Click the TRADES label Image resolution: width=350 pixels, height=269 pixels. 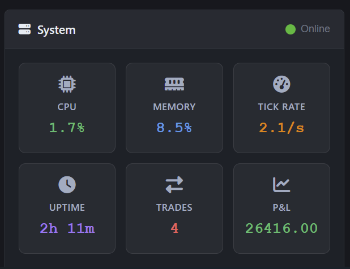(x=174, y=207)
